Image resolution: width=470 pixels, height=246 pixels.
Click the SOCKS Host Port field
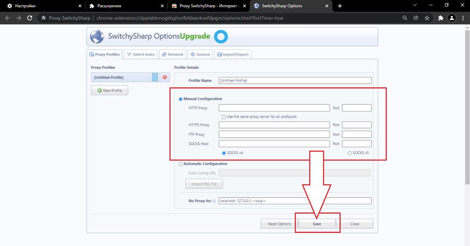pyautogui.click(x=357, y=144)
